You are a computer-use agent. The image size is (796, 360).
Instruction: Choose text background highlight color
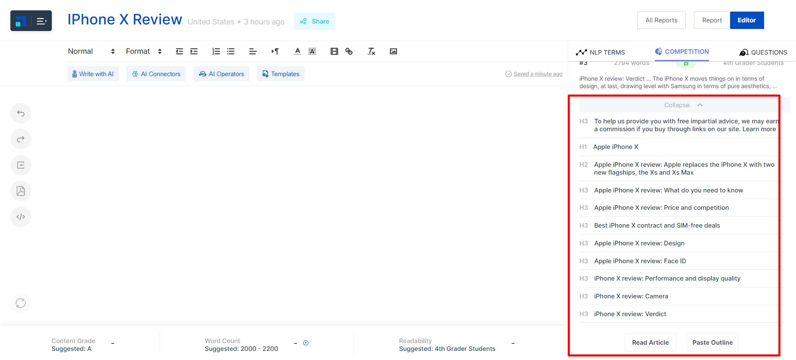[x=312, y=51]
